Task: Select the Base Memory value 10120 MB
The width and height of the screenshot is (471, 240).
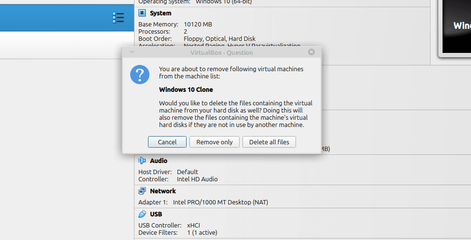Action: pyautogui.click(x=198, y=24)
